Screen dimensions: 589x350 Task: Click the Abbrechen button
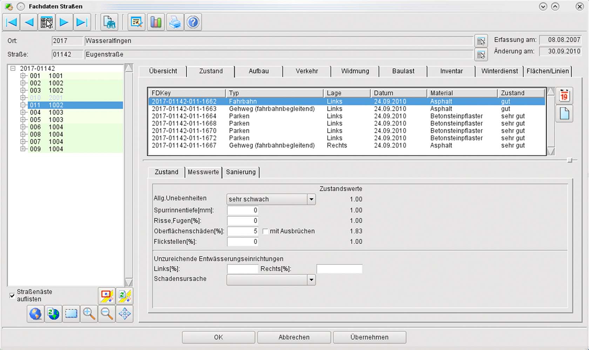(294, 337)
